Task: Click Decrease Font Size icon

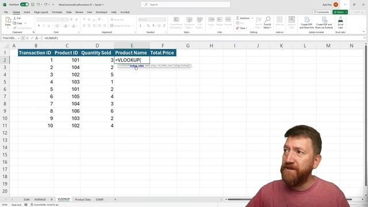Action: click(x=76, y=20)
